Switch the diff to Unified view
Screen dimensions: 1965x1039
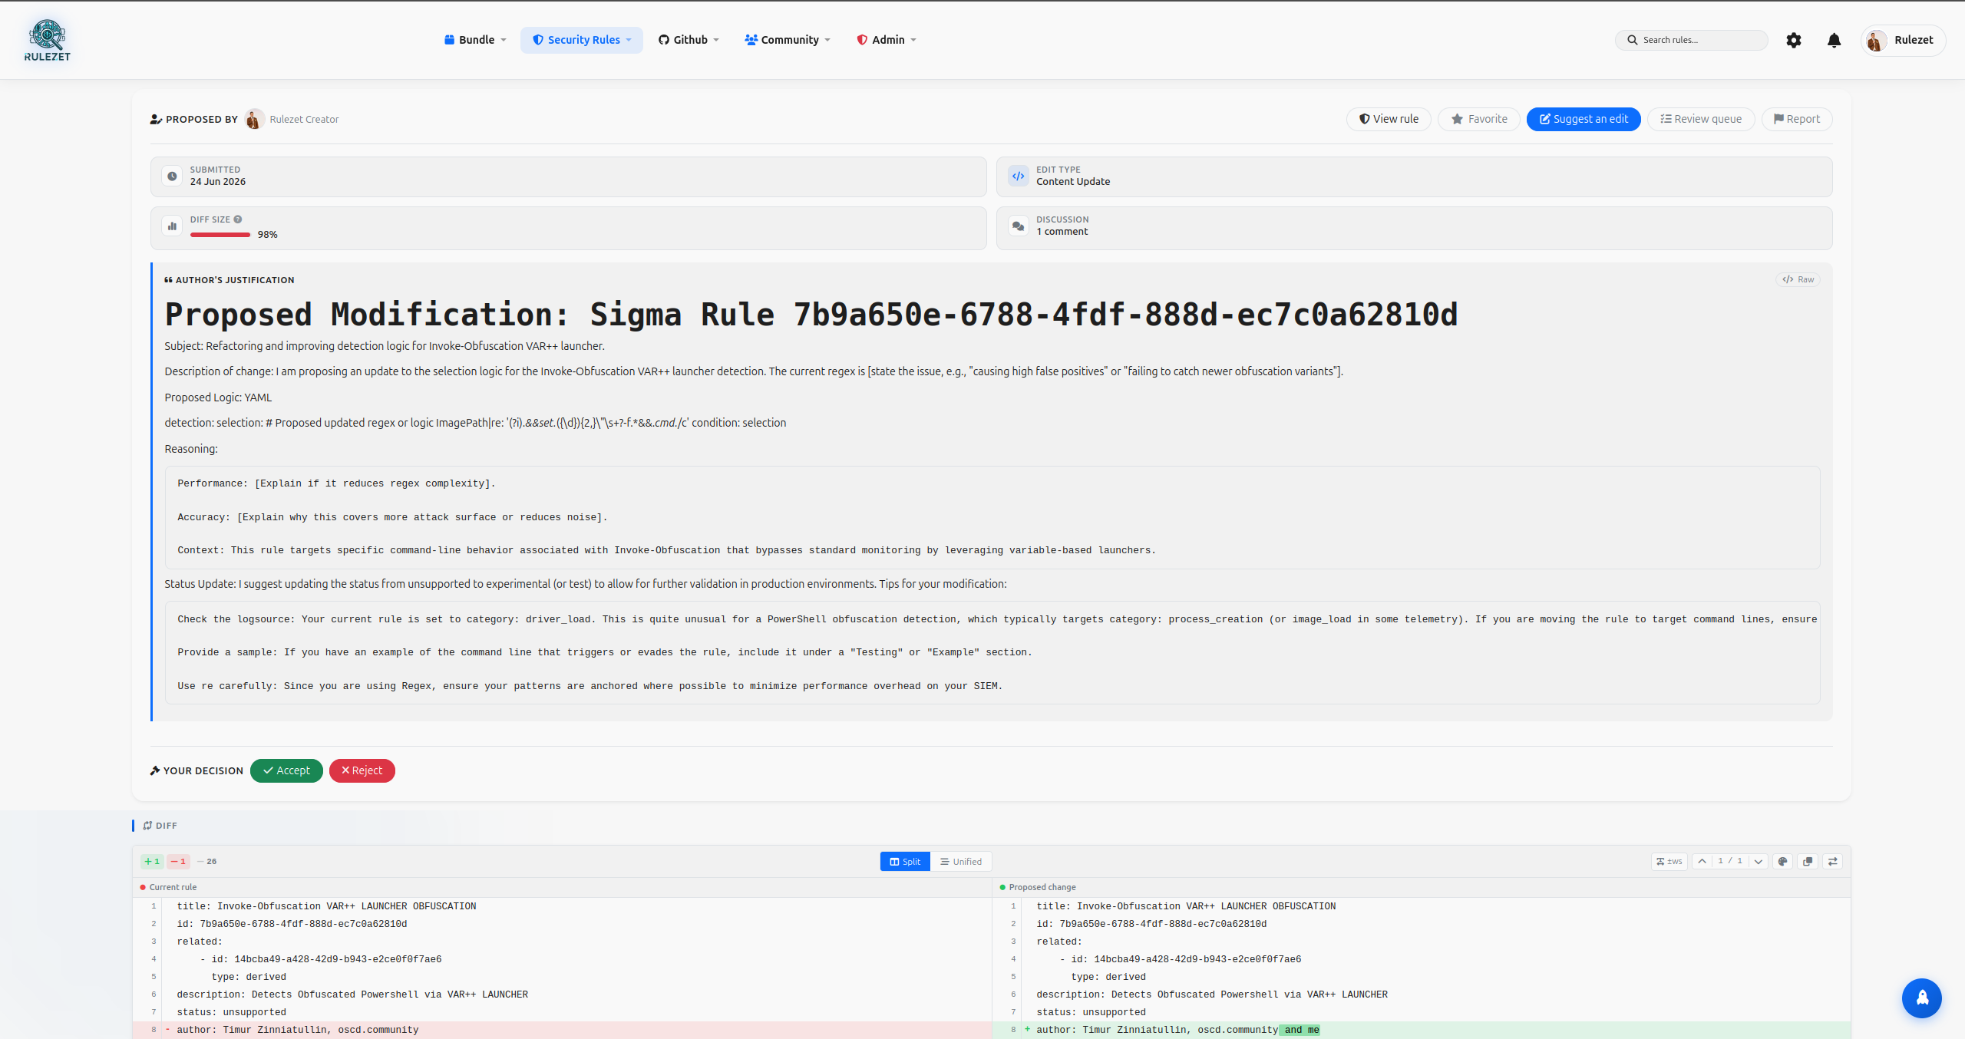961,861
